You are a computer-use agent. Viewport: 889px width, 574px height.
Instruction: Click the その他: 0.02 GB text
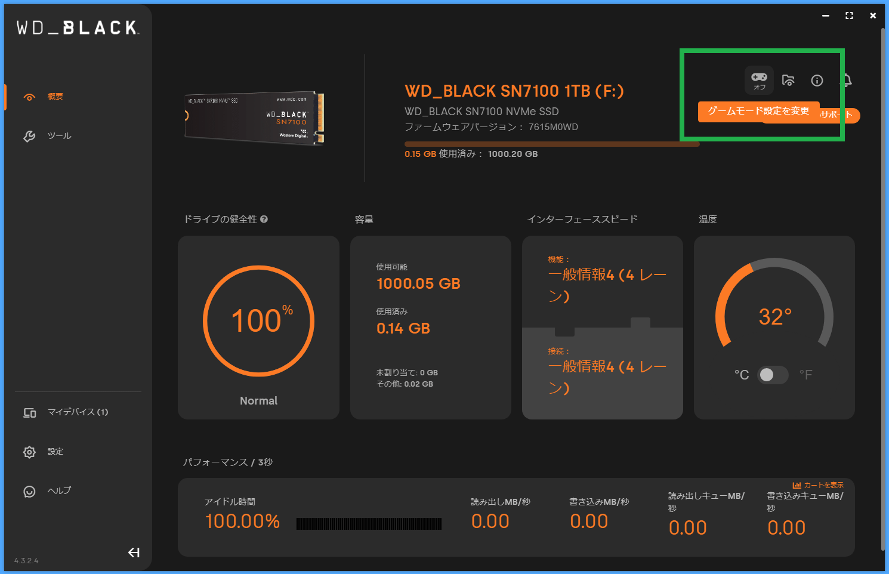(x=405, y=384)
